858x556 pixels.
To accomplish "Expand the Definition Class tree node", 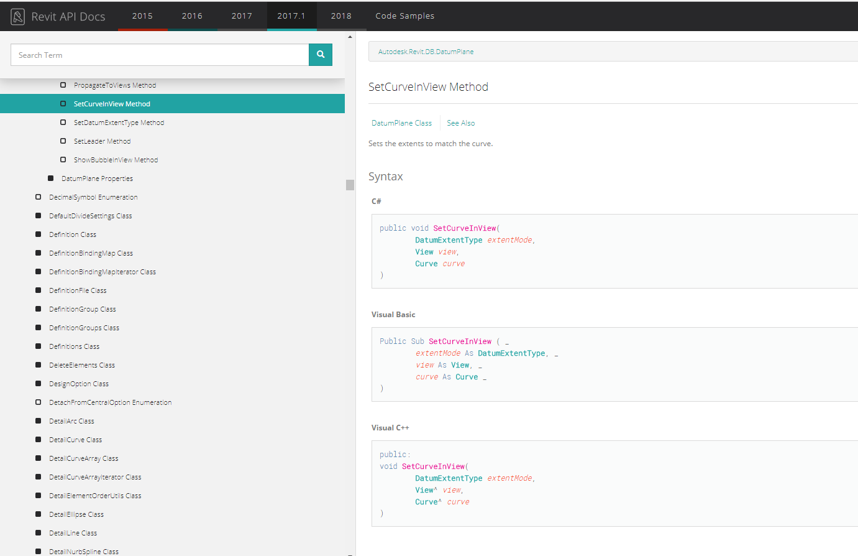I will pyautogui.click(x=39, y=234).
